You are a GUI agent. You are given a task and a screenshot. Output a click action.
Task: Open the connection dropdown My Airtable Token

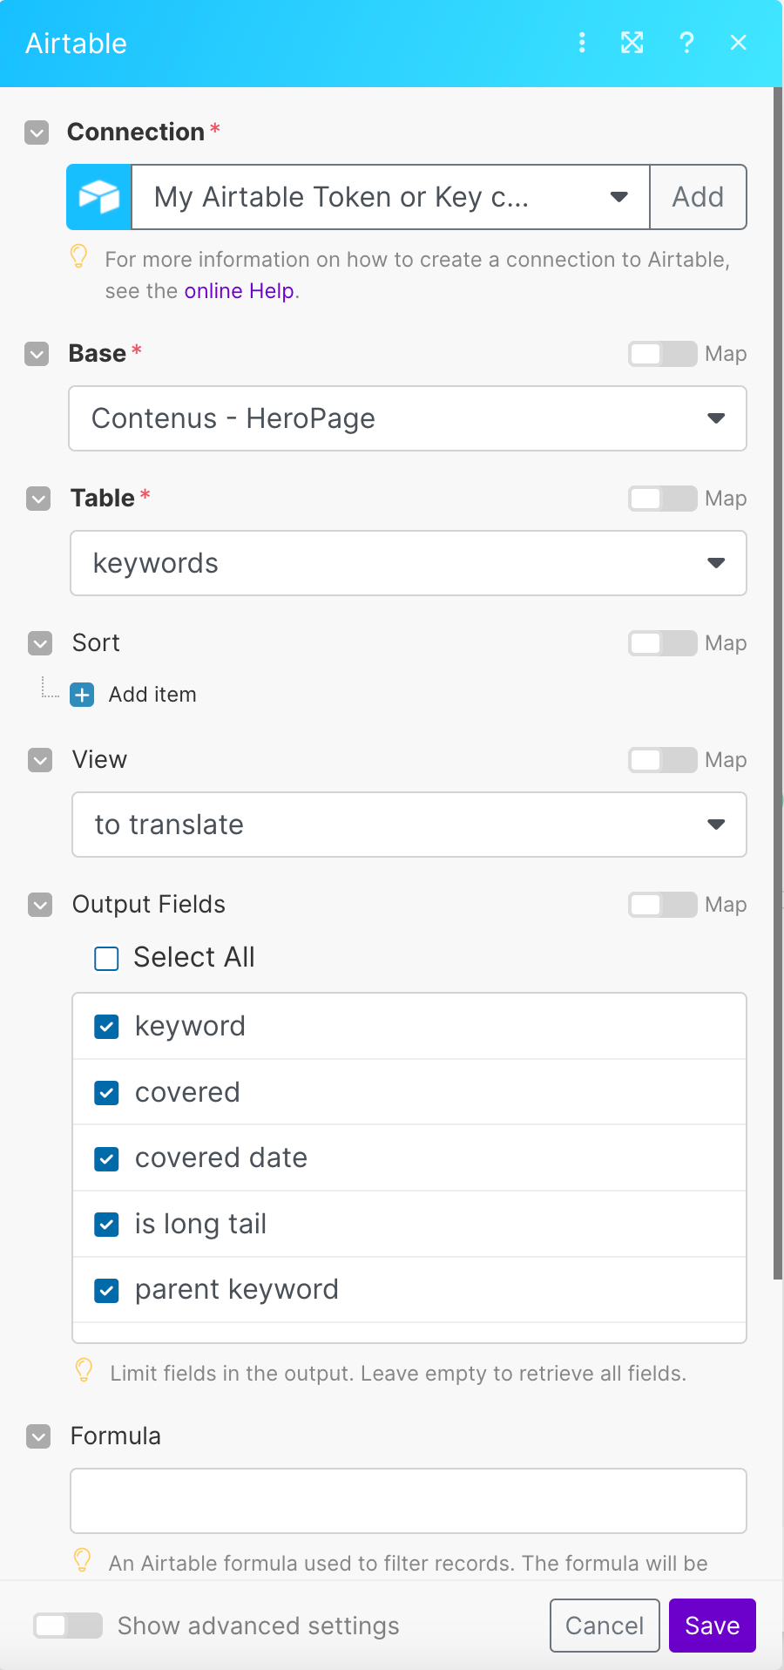pyautogui.click(x=390, y=197)
